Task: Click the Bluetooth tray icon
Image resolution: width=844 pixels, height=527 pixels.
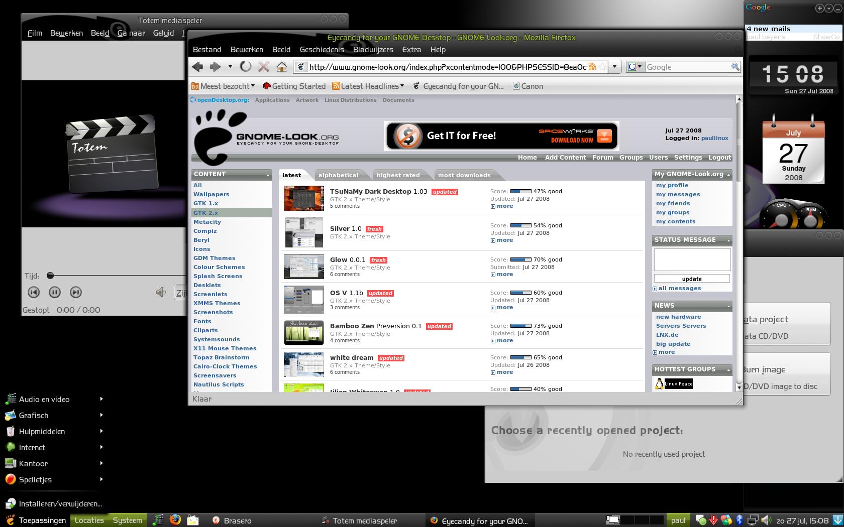Action: 740,520
